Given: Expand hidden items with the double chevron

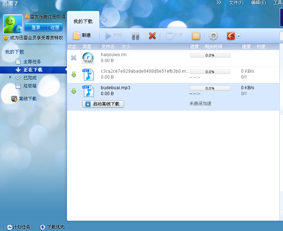Looking at the screenshot, I should (x=219, y=2).
